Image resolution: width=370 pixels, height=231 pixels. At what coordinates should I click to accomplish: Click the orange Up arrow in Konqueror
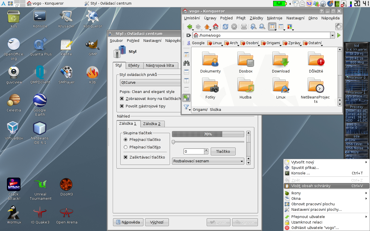[x=207, y=27]
